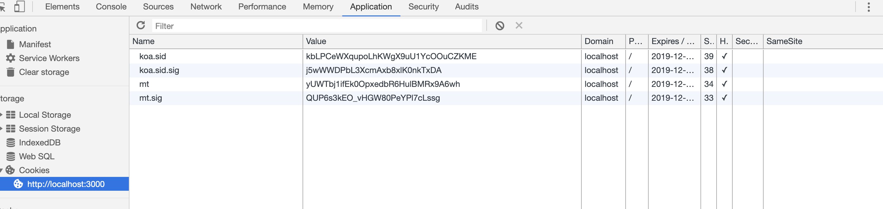Click the HttpOnly checkmark for koa.sid.sig
The height and width of the screenshot is (209, 883).
click(x=724, y=71)
